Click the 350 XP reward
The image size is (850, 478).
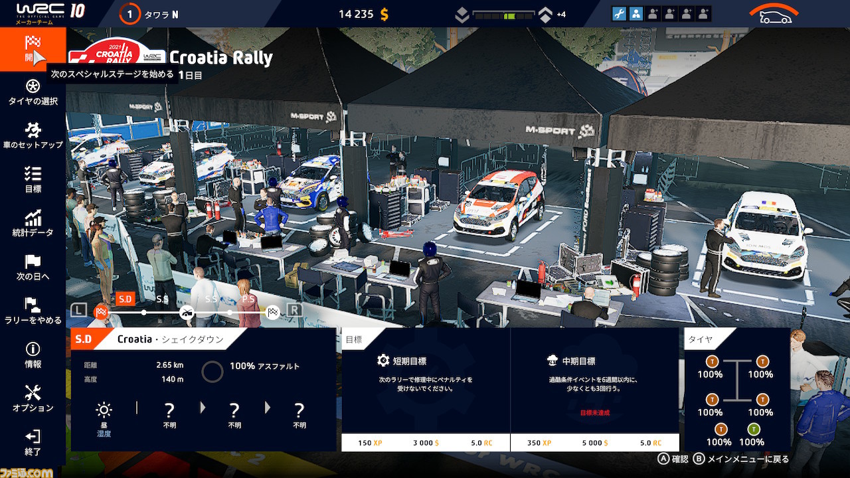point(539,443)
